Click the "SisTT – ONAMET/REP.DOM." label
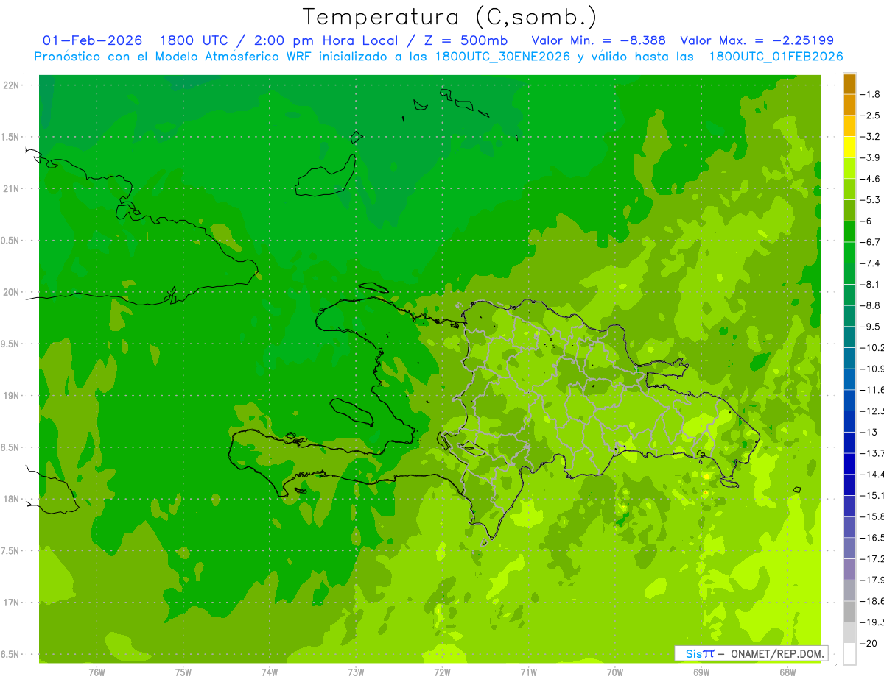Image resolution: width=884 pixels, height=682 pixels. pos(751,653)
